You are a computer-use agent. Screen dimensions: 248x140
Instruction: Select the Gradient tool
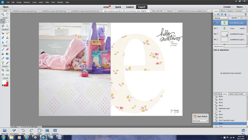point(7,54)
